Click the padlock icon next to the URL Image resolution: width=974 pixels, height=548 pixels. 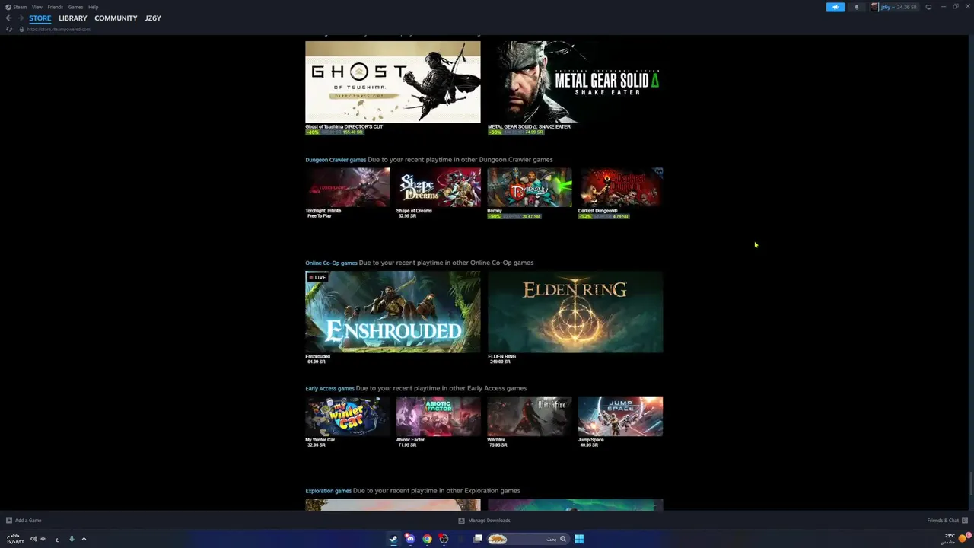pos(21,29)
